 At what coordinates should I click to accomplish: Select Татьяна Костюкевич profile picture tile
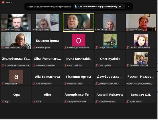[141, 41]
